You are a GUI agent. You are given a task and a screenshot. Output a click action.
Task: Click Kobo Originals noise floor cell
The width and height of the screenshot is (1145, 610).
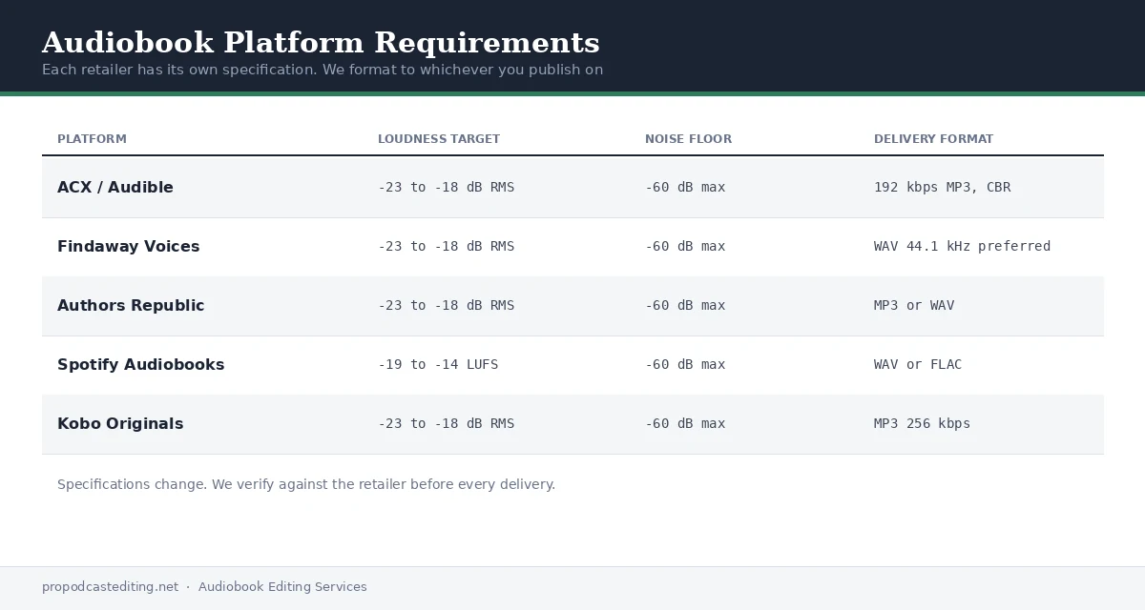(x=685, y=424)
